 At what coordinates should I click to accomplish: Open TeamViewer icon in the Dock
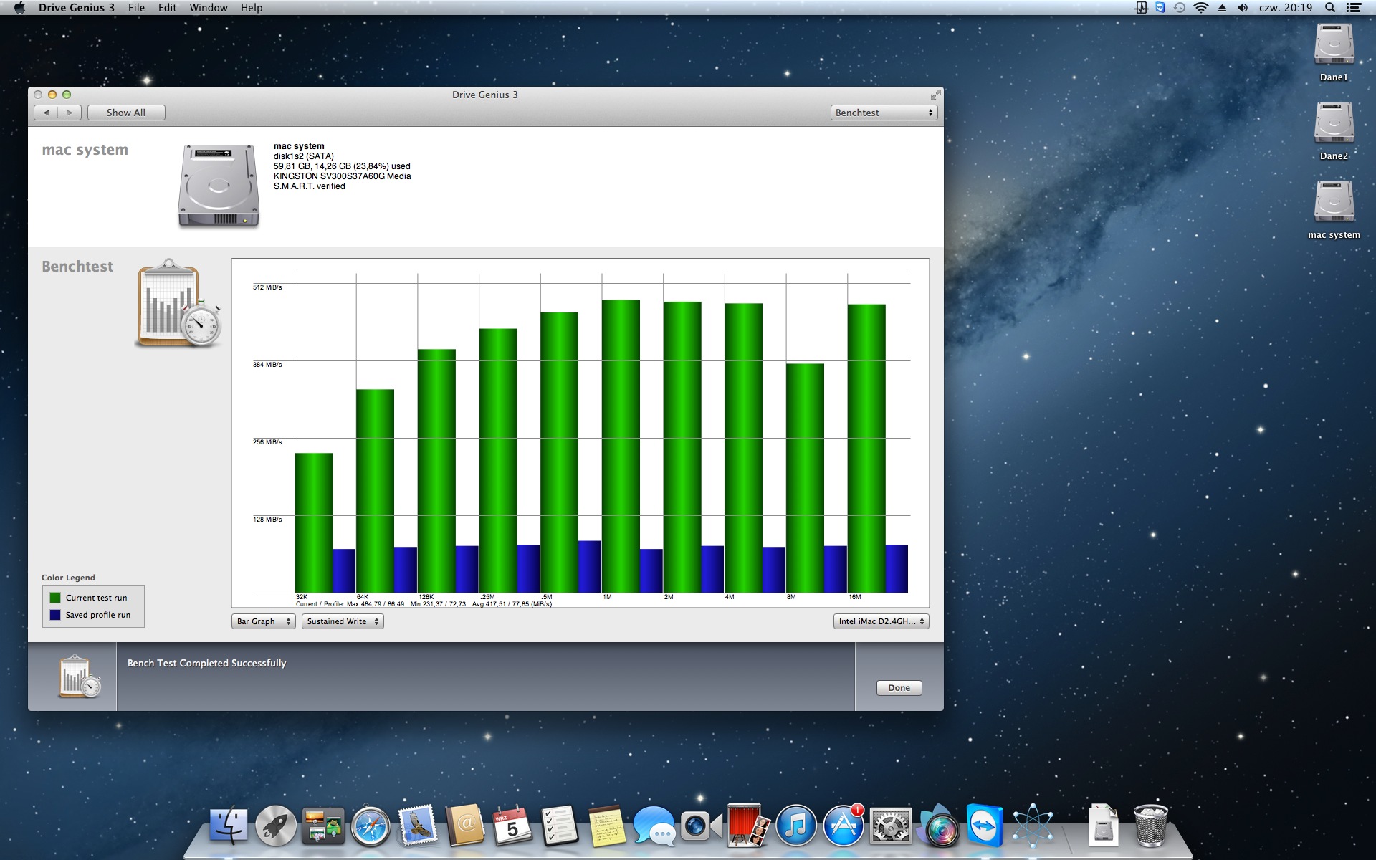985,826
